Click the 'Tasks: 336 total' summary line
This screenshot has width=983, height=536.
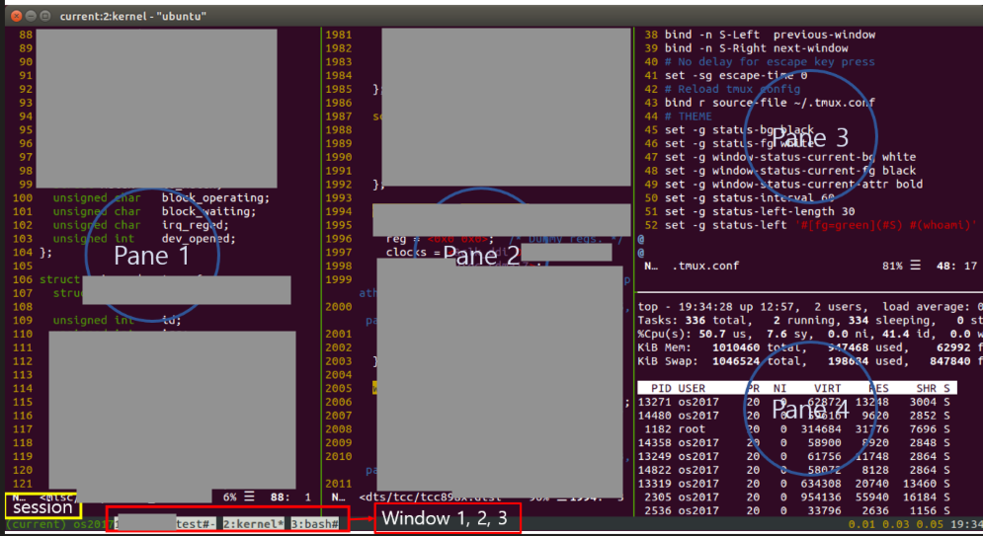coord(810,321)
